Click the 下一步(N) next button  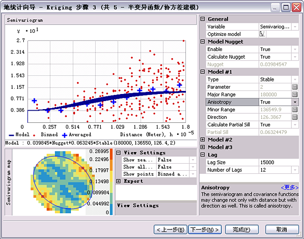tap(204, 229)
